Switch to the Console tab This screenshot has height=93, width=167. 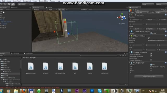click(x=15, y=53)
